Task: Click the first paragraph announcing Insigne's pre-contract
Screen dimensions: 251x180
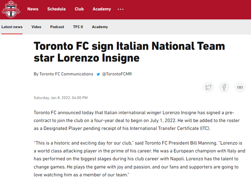Action: [137, 121]
